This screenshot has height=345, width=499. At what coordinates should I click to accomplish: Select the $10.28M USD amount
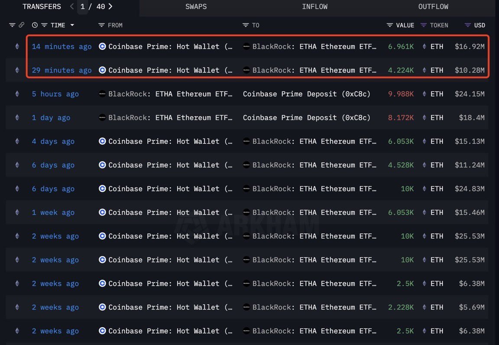(470, 70)
